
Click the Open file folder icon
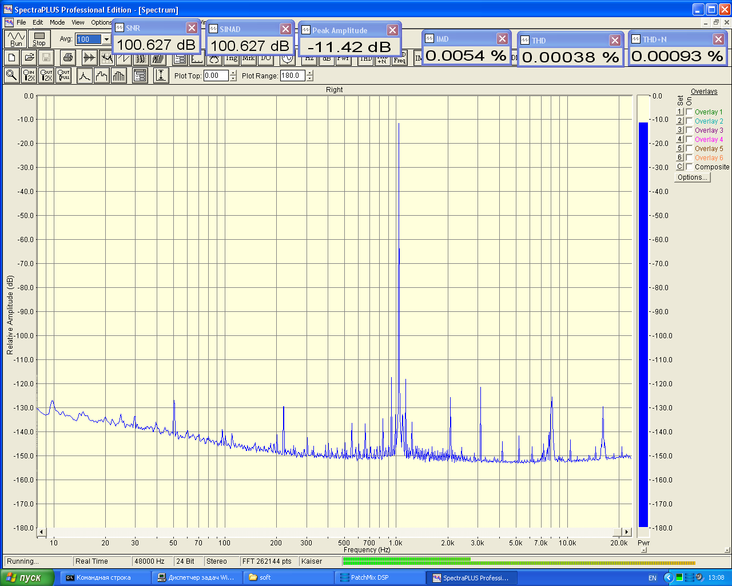[x=29, y=57]
